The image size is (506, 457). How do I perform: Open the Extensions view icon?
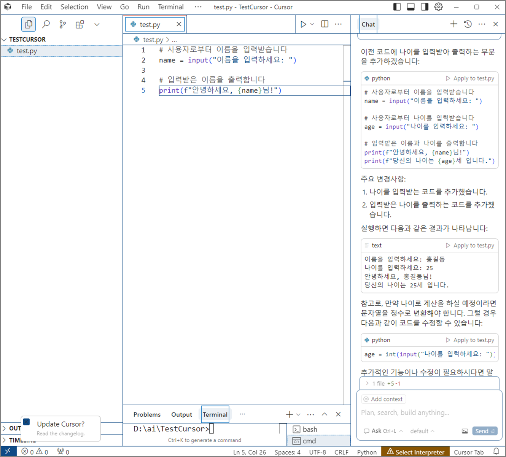pyautogui.click(x=80, y=24)
